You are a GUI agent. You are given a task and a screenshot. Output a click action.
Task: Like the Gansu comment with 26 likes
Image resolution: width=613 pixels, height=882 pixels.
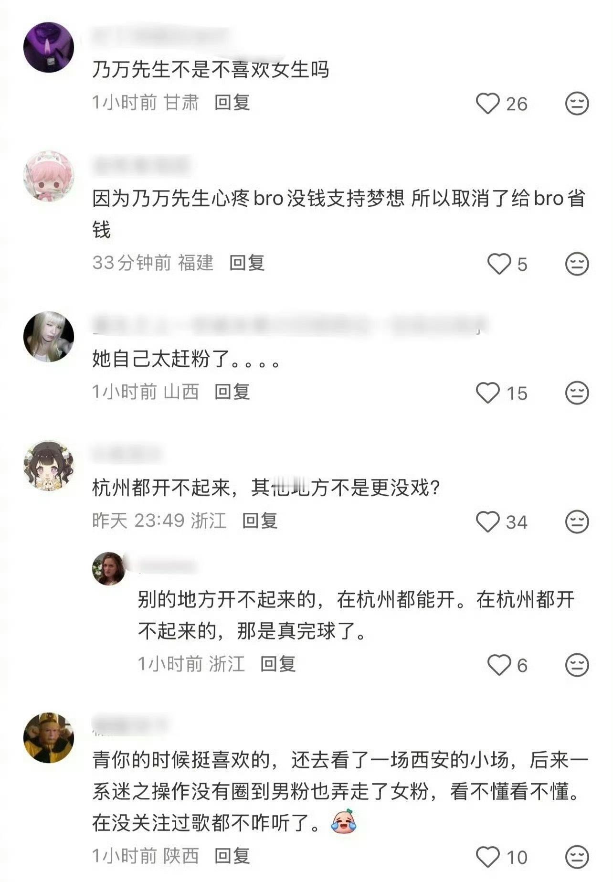487,104
